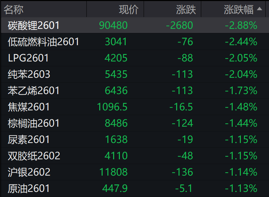
Task: Sort by the 现价 column header
Action: 129,10
